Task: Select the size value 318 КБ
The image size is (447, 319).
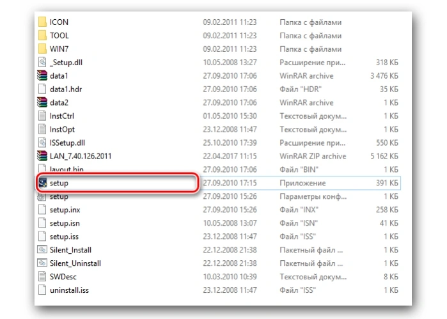Action: (x=387, y=63)
